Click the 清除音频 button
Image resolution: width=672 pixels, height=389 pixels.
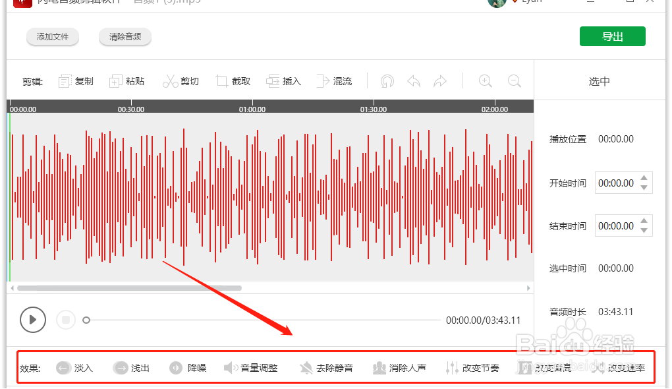click(x=125, y=37)
